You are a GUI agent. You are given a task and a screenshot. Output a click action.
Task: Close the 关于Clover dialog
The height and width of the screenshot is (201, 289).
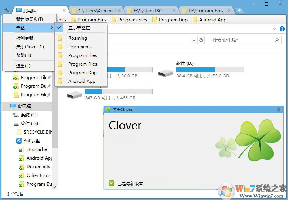[x=279, y=110]
